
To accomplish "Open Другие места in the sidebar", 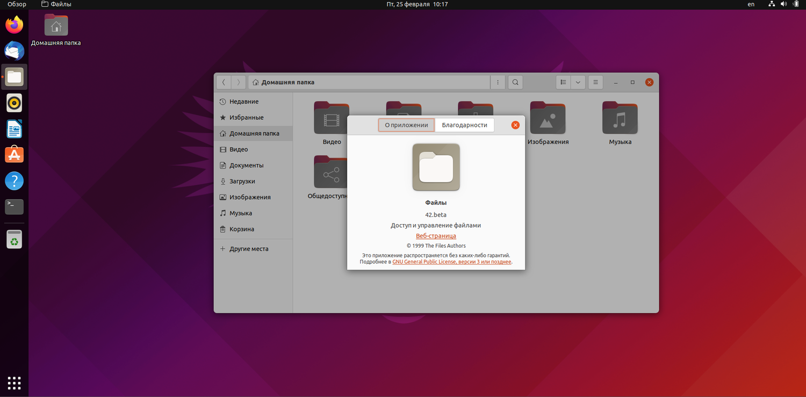I will click(x=253, y=249).
